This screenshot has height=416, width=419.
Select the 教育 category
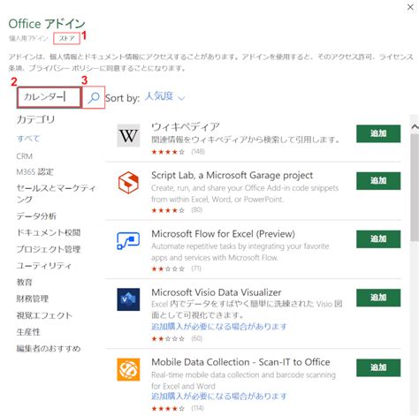(24, 283)
